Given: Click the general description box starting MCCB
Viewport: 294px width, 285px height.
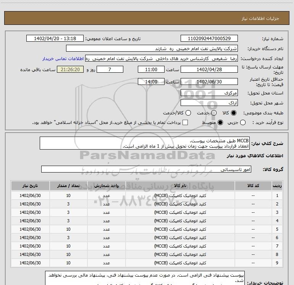Looking at the screenshot, I should click(145, 143).
